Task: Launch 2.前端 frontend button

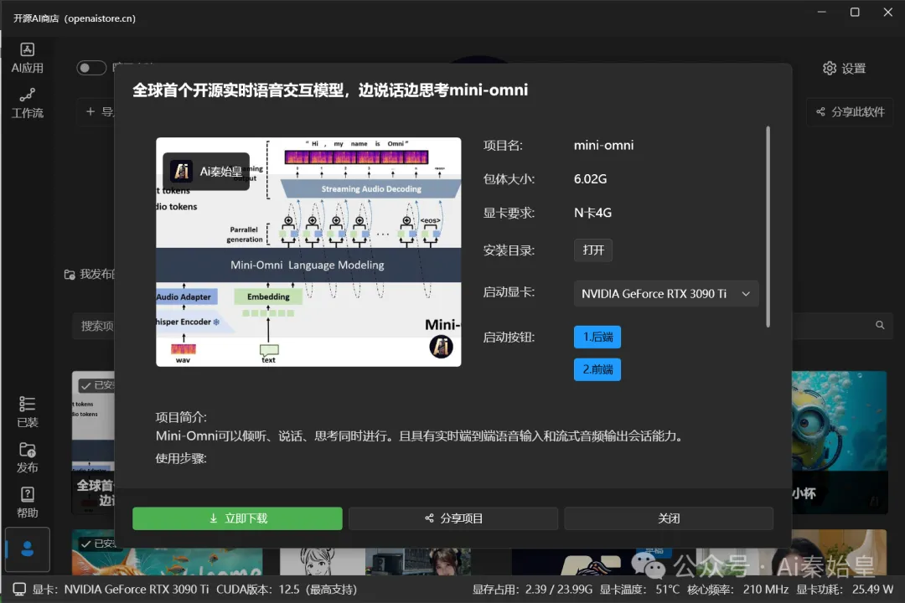Action: tap(597, 369)
